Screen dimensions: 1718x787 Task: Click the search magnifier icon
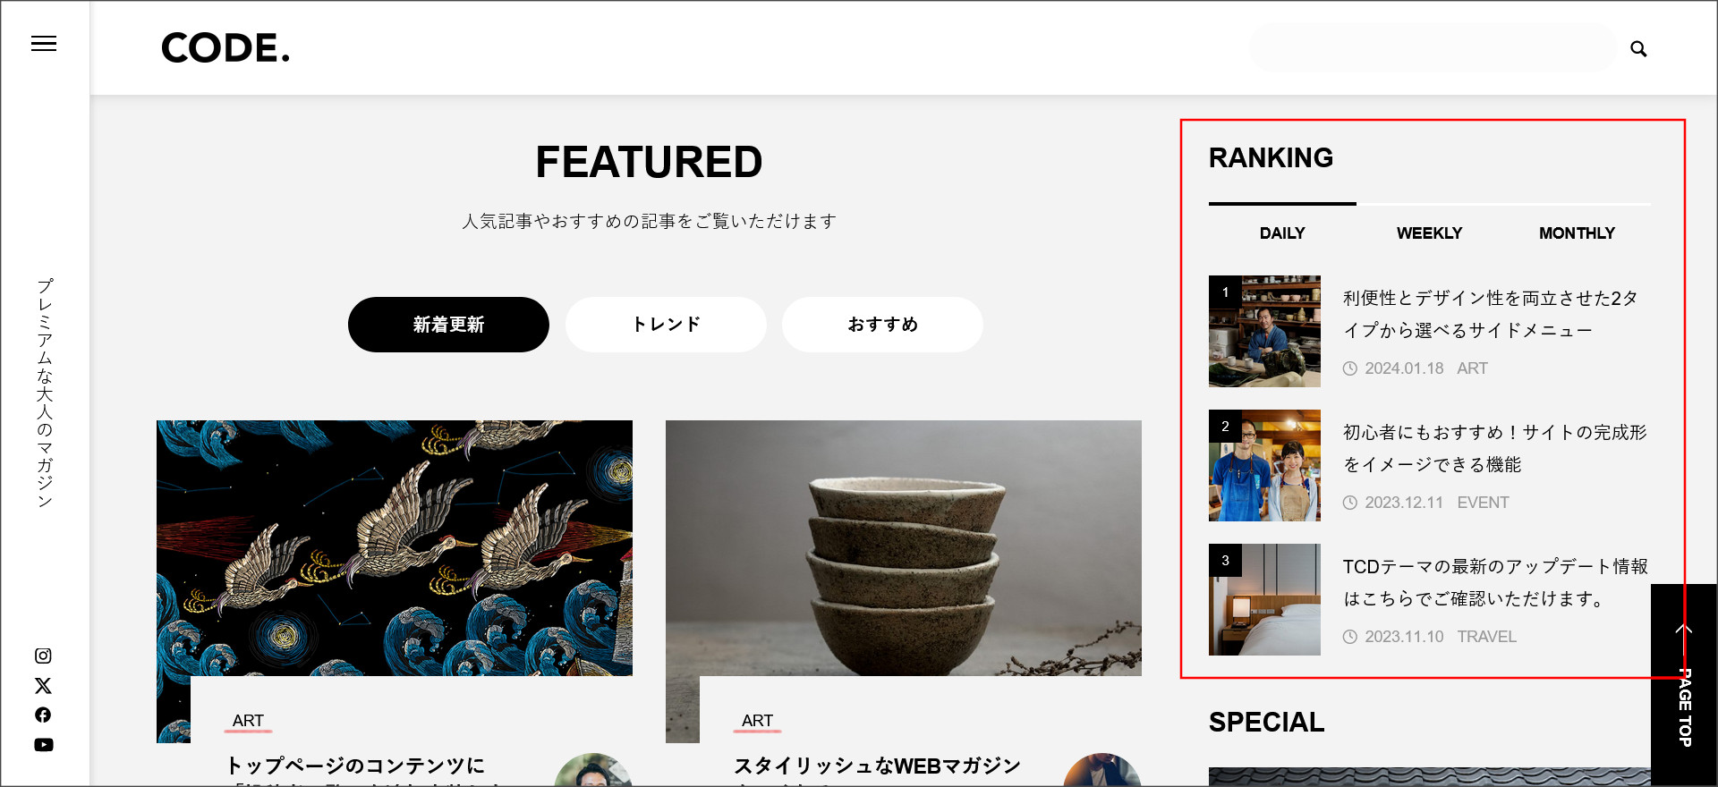pyautogui.click(x=1638, y=49)
